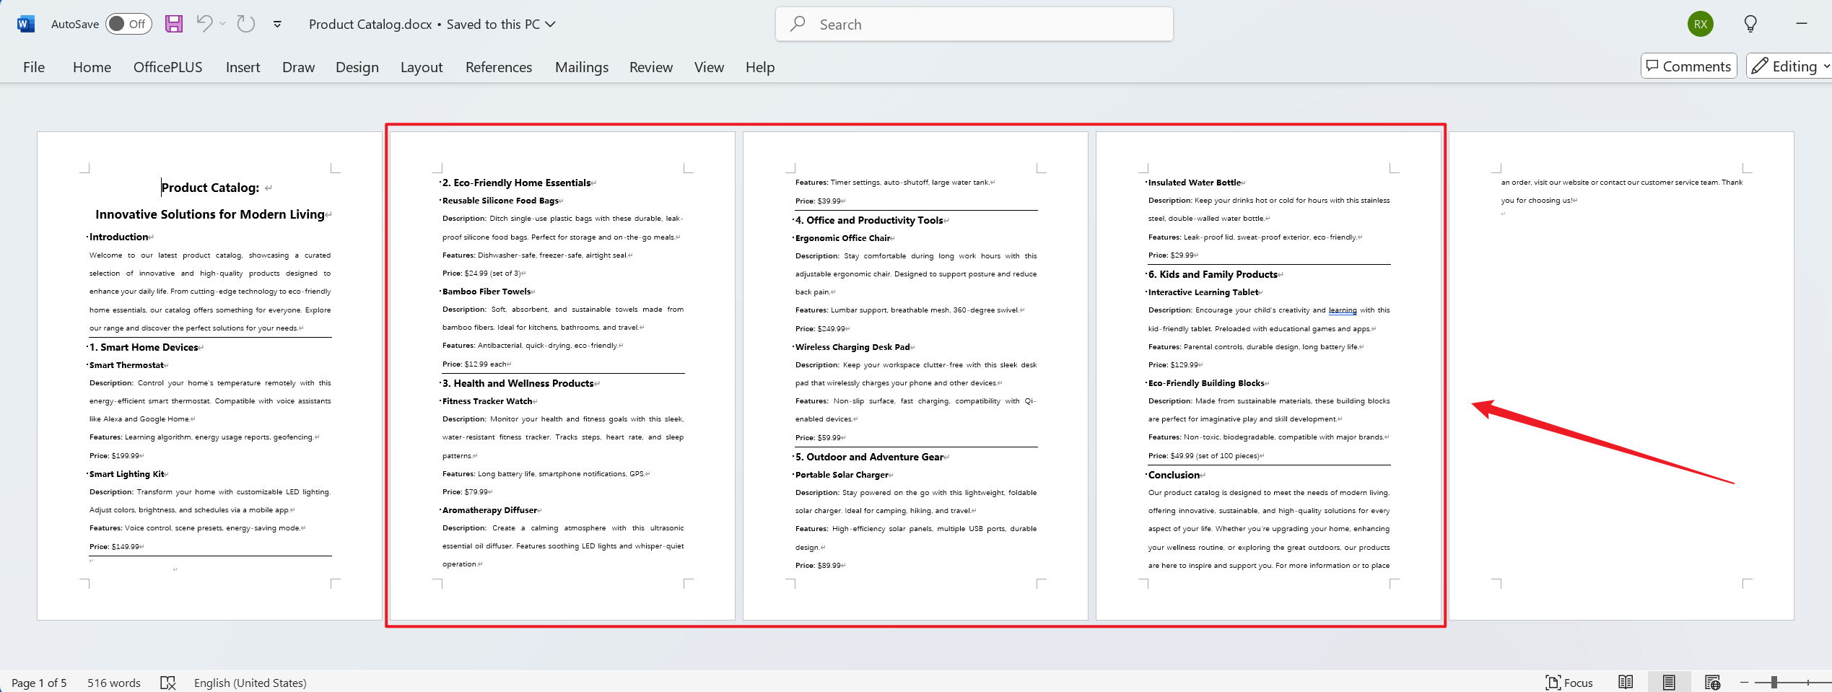The image size is (1832, 692).
Task: Click the Save floppy disk icon
Action: click(174, 24)
